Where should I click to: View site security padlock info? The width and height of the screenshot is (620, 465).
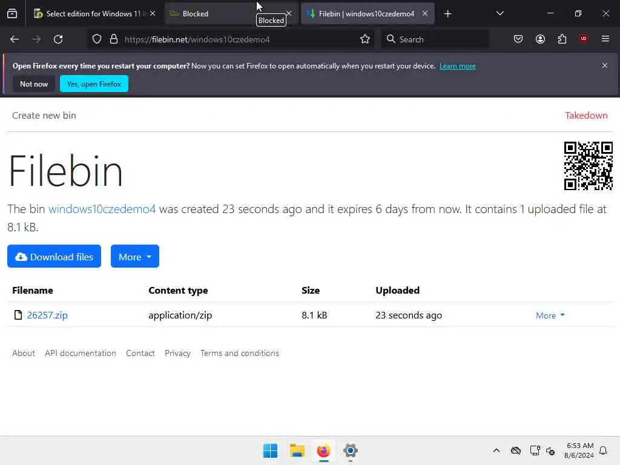click(x=114, y=39)
